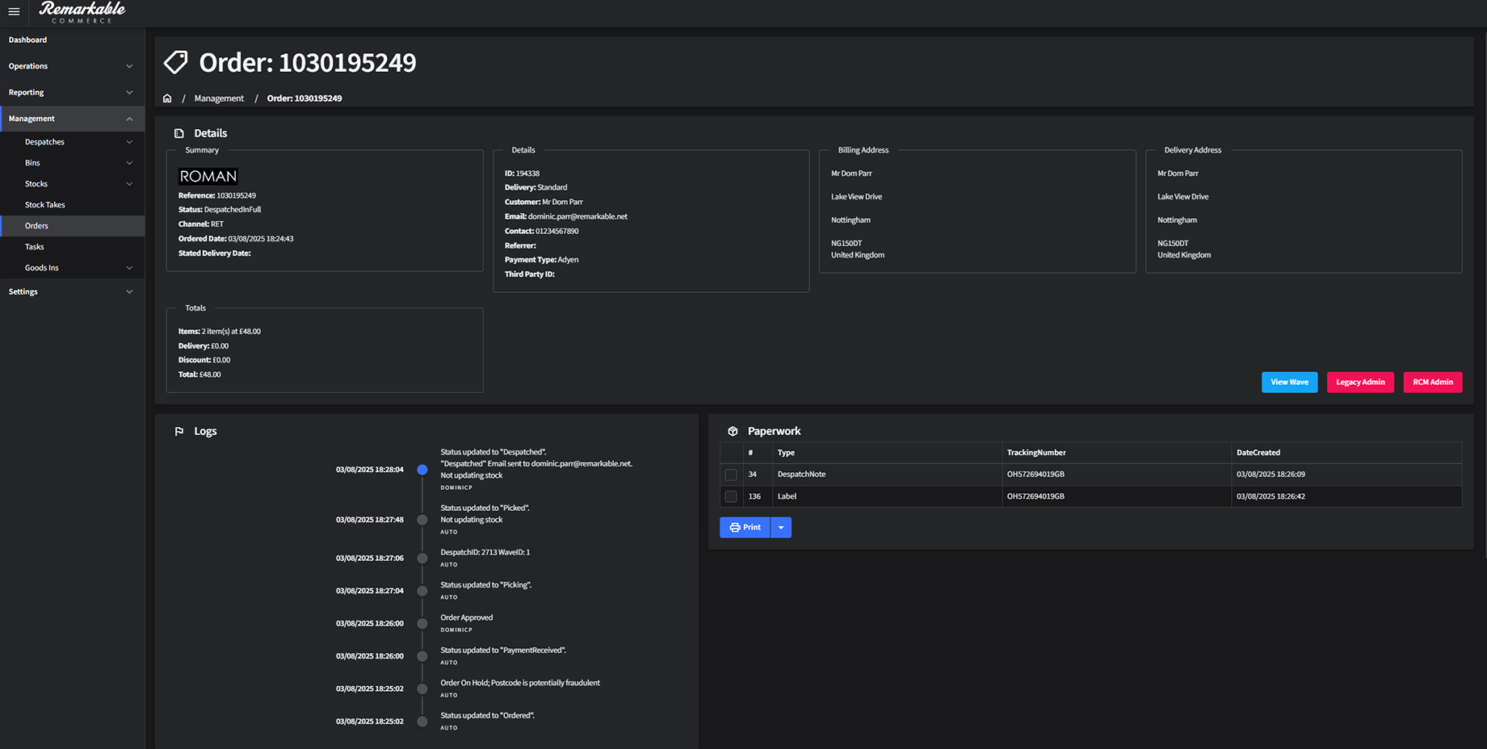Screen dimensions: 1487x749
Task: Click Management in the breadcrumb trail
Action: 219,98
